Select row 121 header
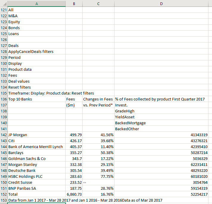 (4, 10)
